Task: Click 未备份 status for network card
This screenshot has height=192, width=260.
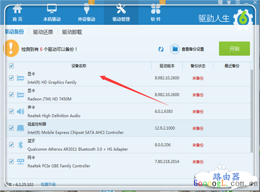Action: coord(198,162)
